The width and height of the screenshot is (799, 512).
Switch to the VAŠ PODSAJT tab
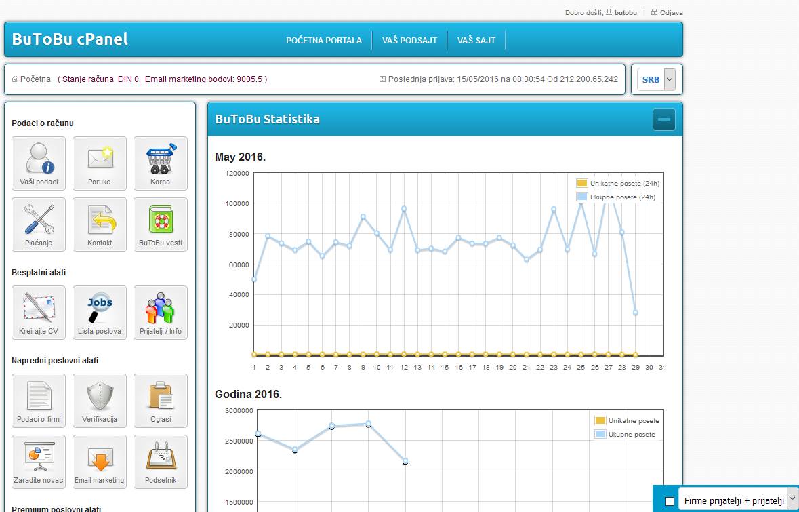click(x=409, y=40)
